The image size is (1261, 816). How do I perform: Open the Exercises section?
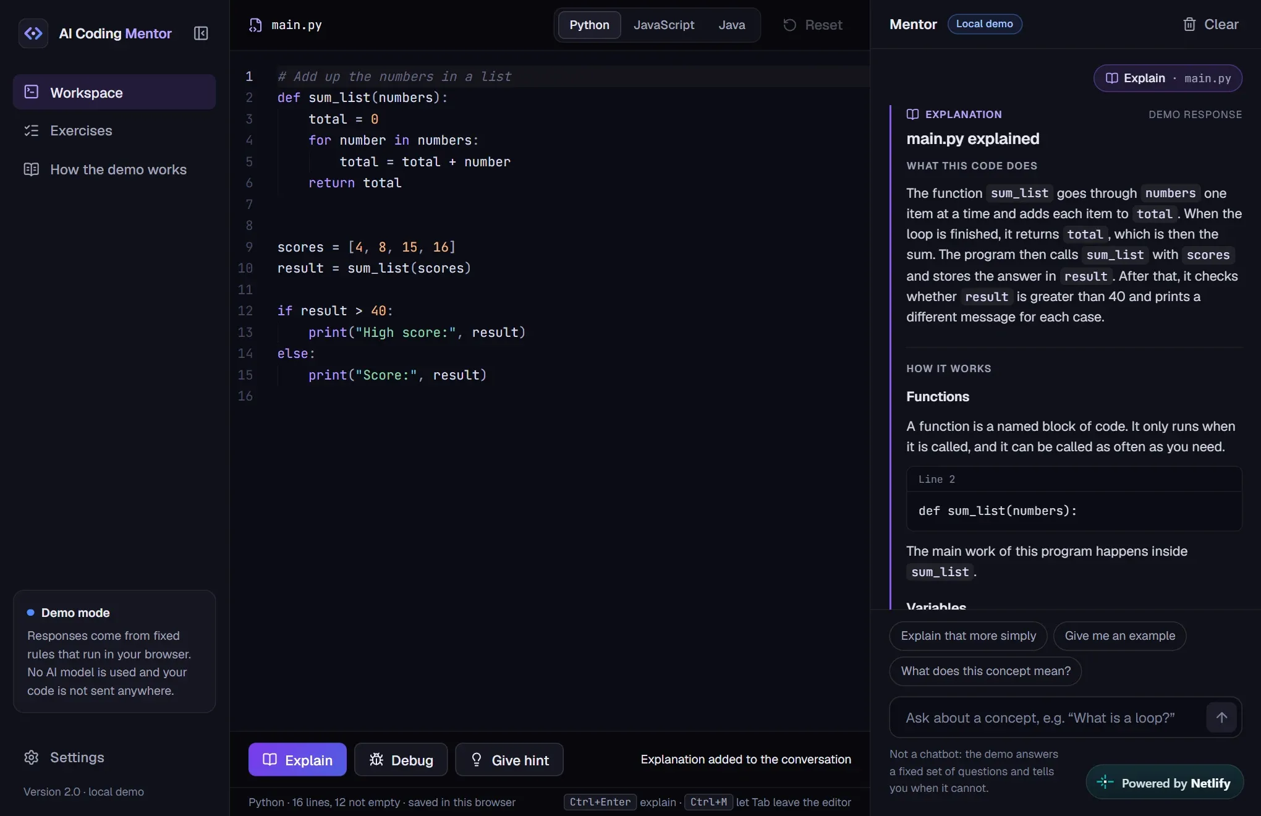114,130
